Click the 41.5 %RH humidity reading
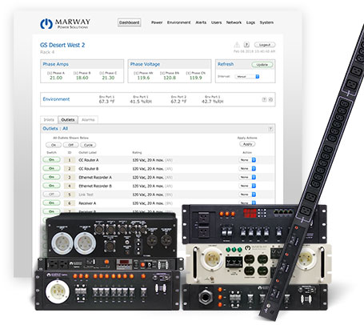Screen dimensions: 364x325 [x=141, y=102]
